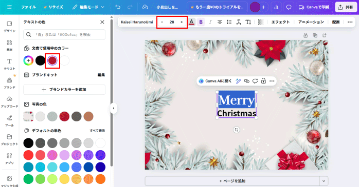
Task: Open the アニメーション options
Action: (311, 22)
